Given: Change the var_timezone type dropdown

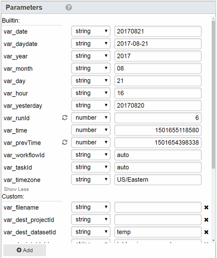Looking at the screenshot, I should click(91, 180).
